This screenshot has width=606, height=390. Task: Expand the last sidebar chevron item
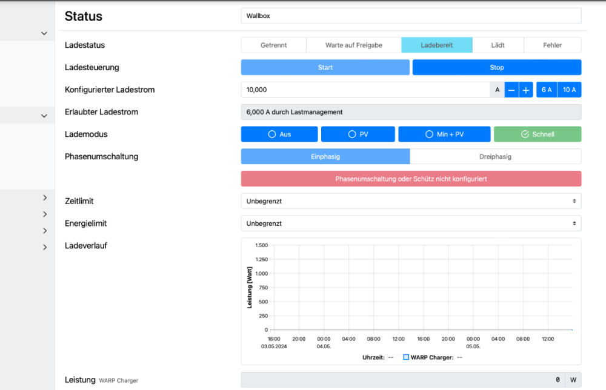pyautogui.click(x=45, y=247)
